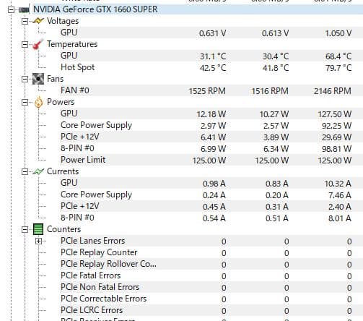Select the Temperatures label

(x=72, y=44)
